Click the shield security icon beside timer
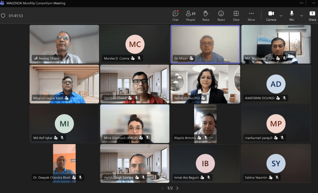The image size is (318, 193). (4, 16)
